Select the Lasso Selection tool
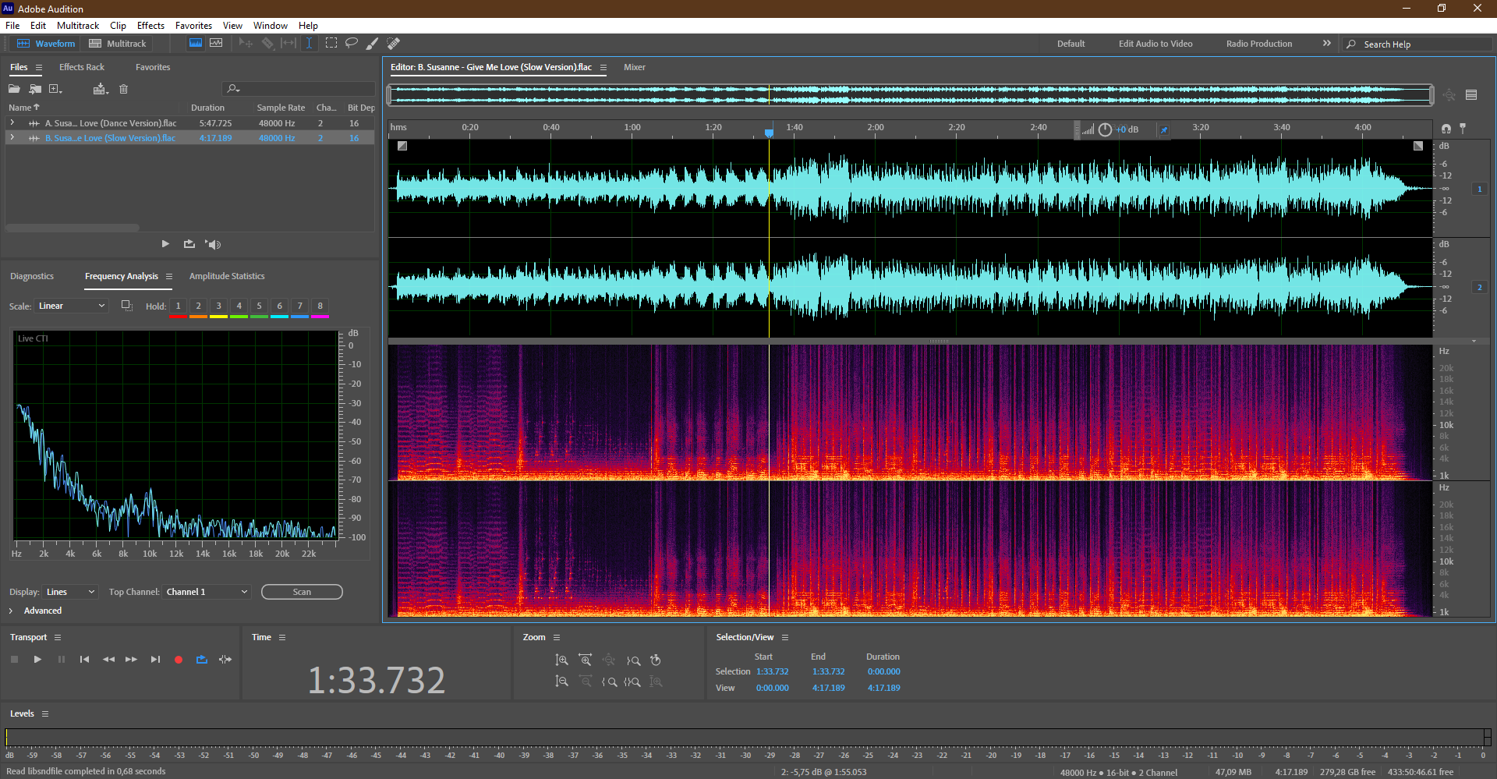Image resolution: width=1497 pixels, height=779 pixels. coord(352,44)
